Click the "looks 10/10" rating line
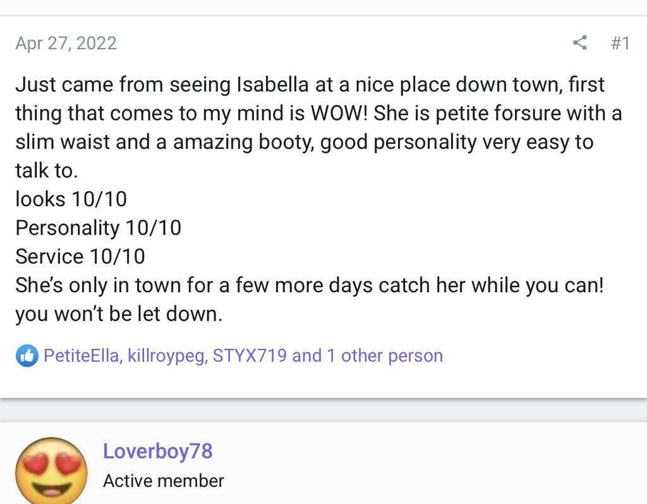 71,199
